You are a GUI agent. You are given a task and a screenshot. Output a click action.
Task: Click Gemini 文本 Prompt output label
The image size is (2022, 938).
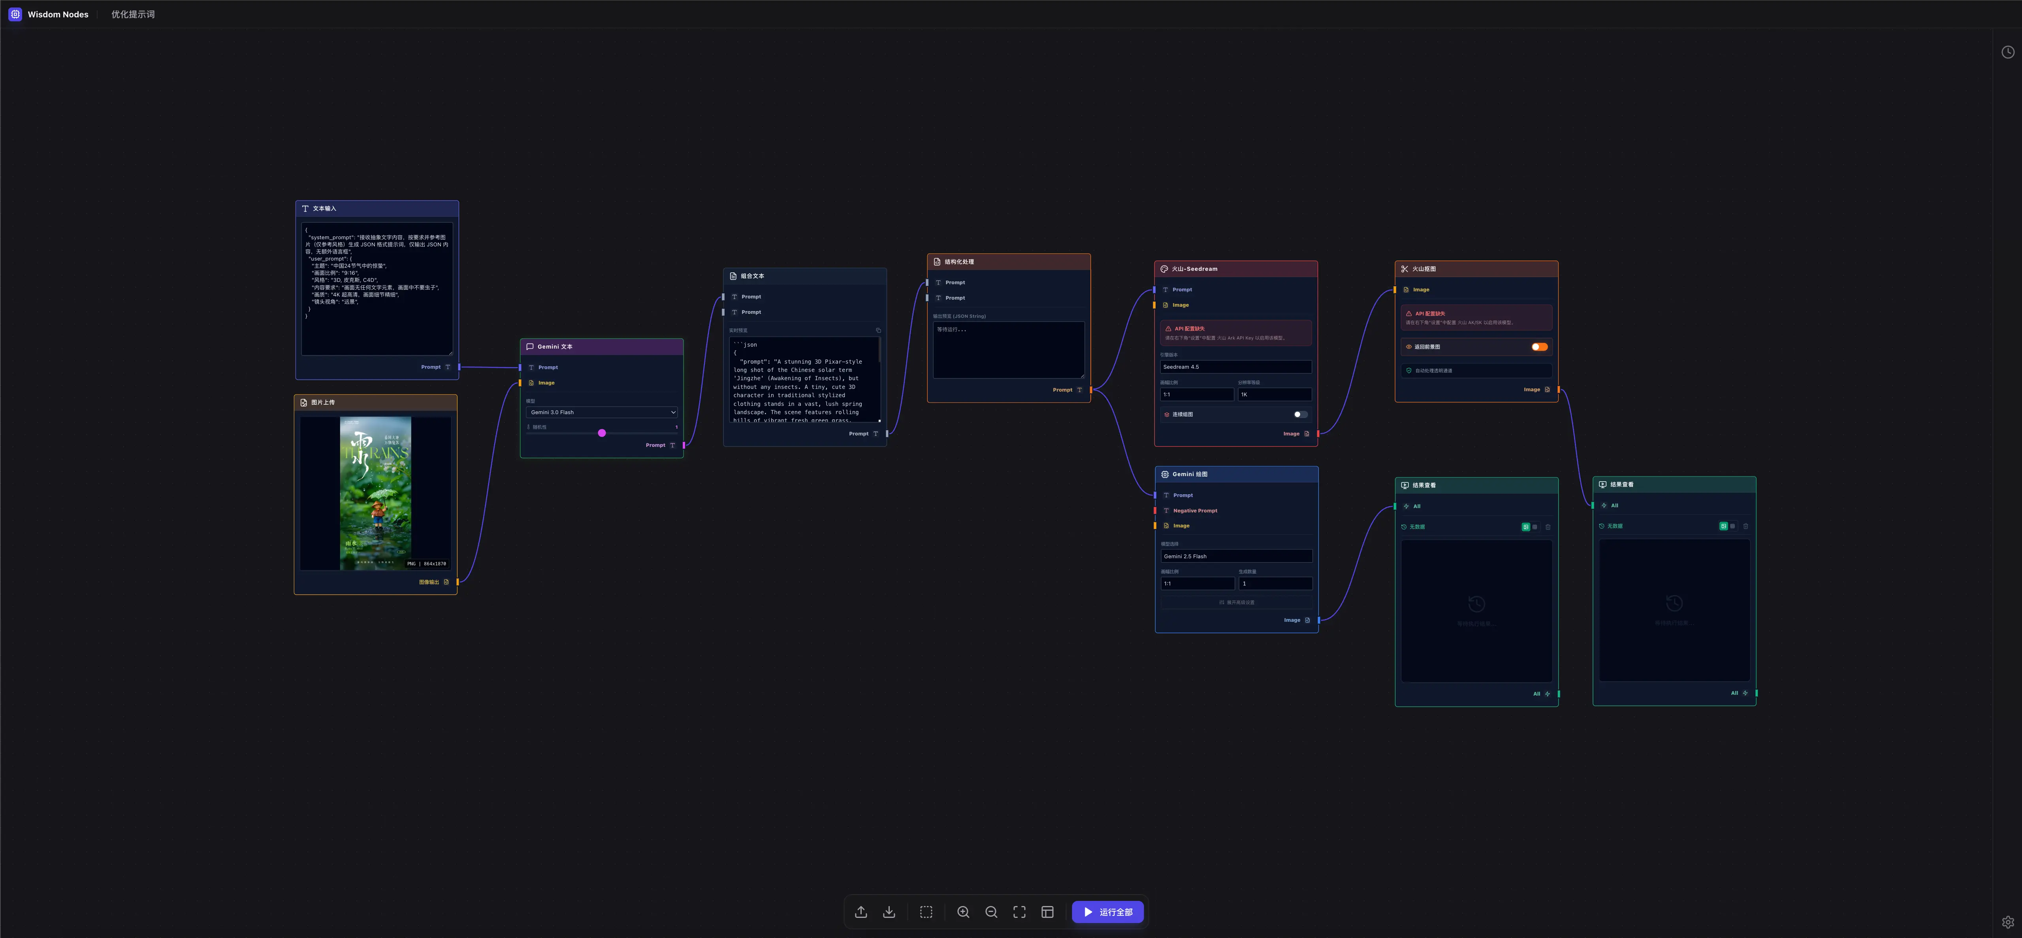pyautogui.click(x=655, y=445)
